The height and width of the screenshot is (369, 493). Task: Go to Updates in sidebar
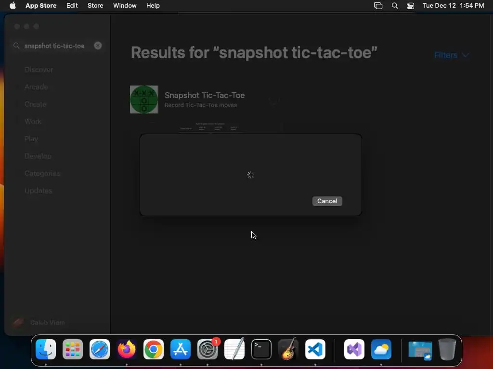39,190
